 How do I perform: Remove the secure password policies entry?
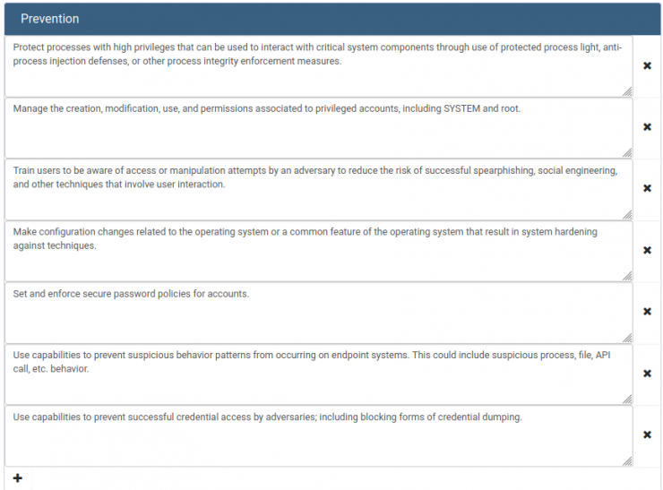[647, 311]
